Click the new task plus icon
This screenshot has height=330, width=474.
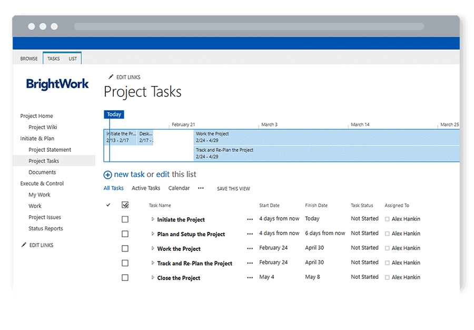(107, 174)
